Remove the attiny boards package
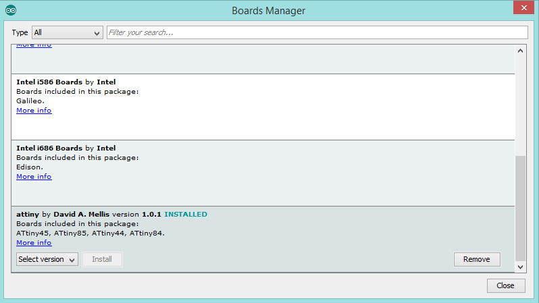Viewport: 539px width, 303px height. 476,259
